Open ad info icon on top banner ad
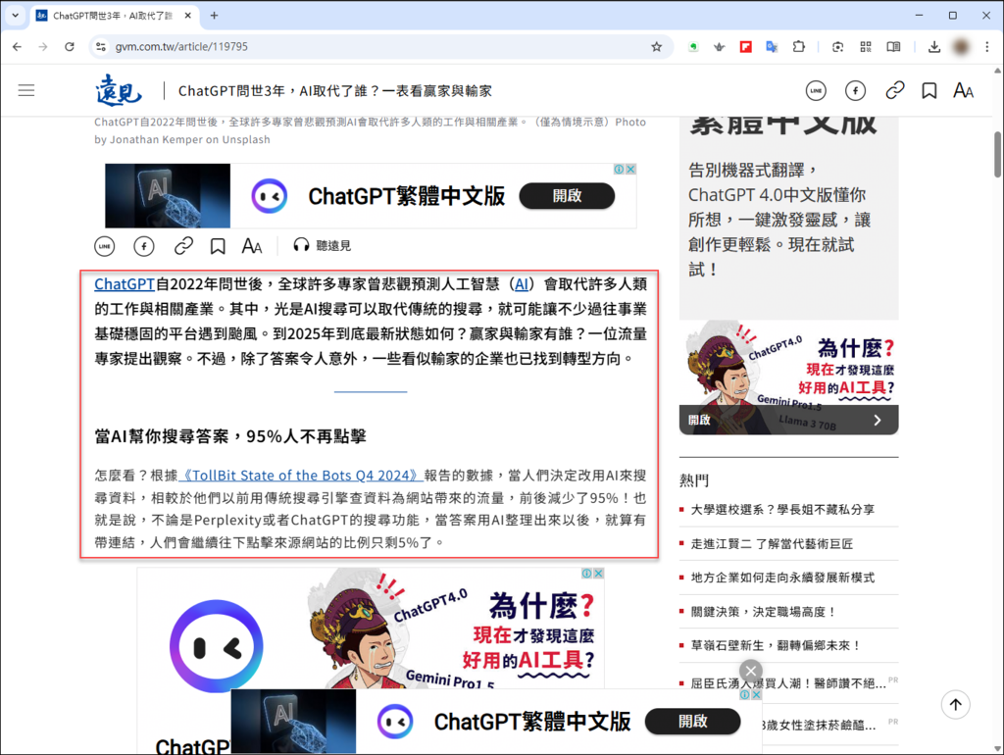The image size is (1004, 755). point(620,169)
